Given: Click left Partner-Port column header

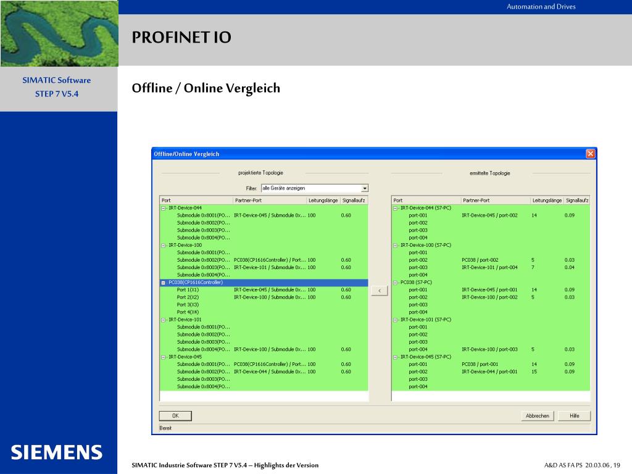Looking at the screenshot, I should coord(270,201).
